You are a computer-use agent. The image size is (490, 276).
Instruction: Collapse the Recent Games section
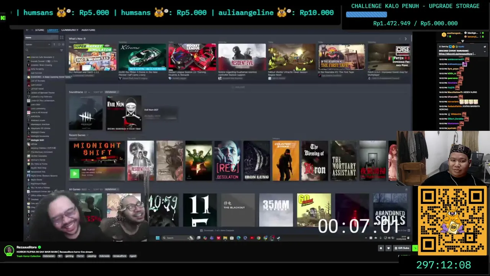tap(88, 135)
